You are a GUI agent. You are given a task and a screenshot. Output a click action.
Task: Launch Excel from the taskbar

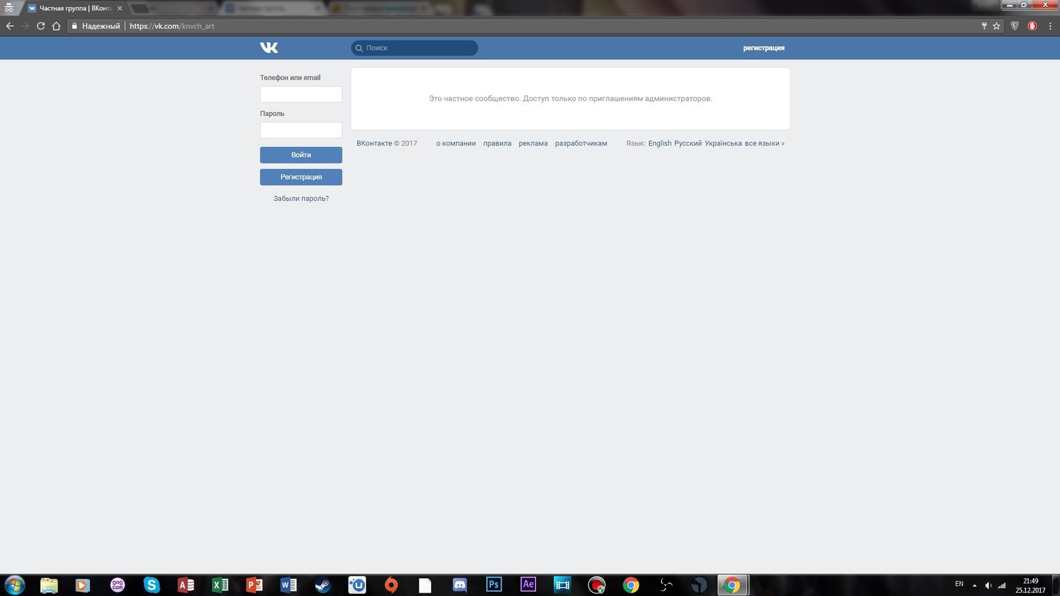221,585
